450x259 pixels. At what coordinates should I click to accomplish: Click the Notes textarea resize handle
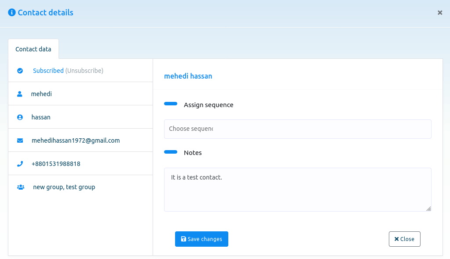(428, 209)
